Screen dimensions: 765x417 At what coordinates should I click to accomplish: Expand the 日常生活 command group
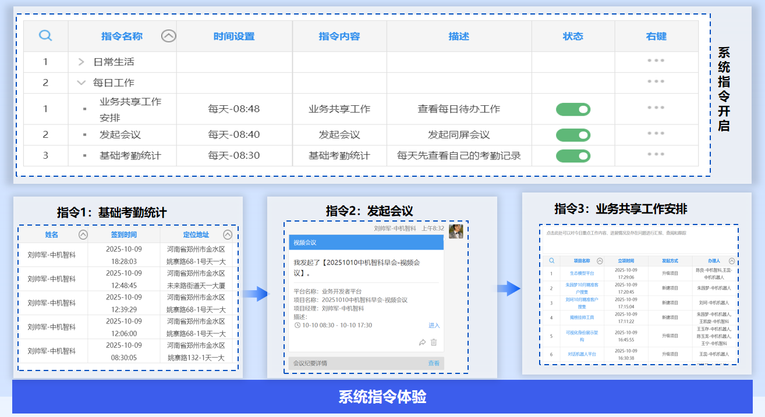[82, 62]
